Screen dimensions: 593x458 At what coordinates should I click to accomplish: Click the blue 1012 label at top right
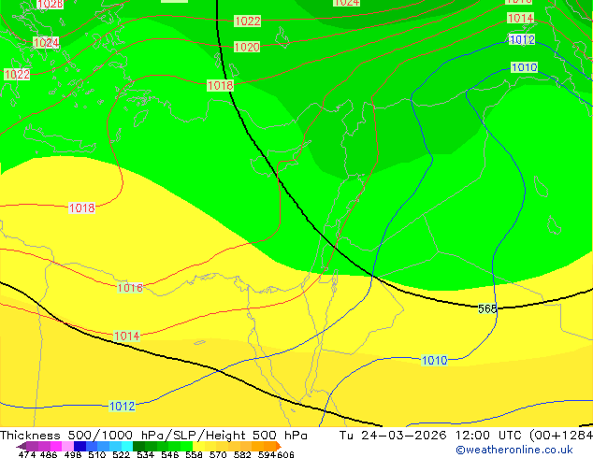click(x=522, y=39)
